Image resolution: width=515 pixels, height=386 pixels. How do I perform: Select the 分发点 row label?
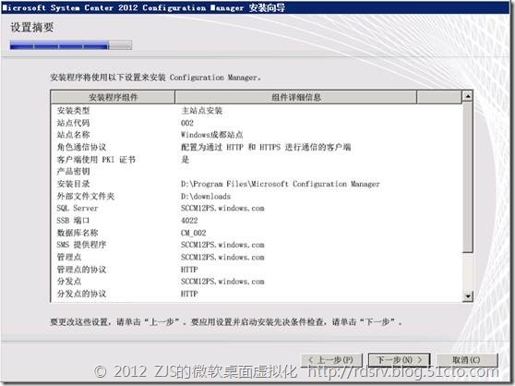tap(69, 282)
